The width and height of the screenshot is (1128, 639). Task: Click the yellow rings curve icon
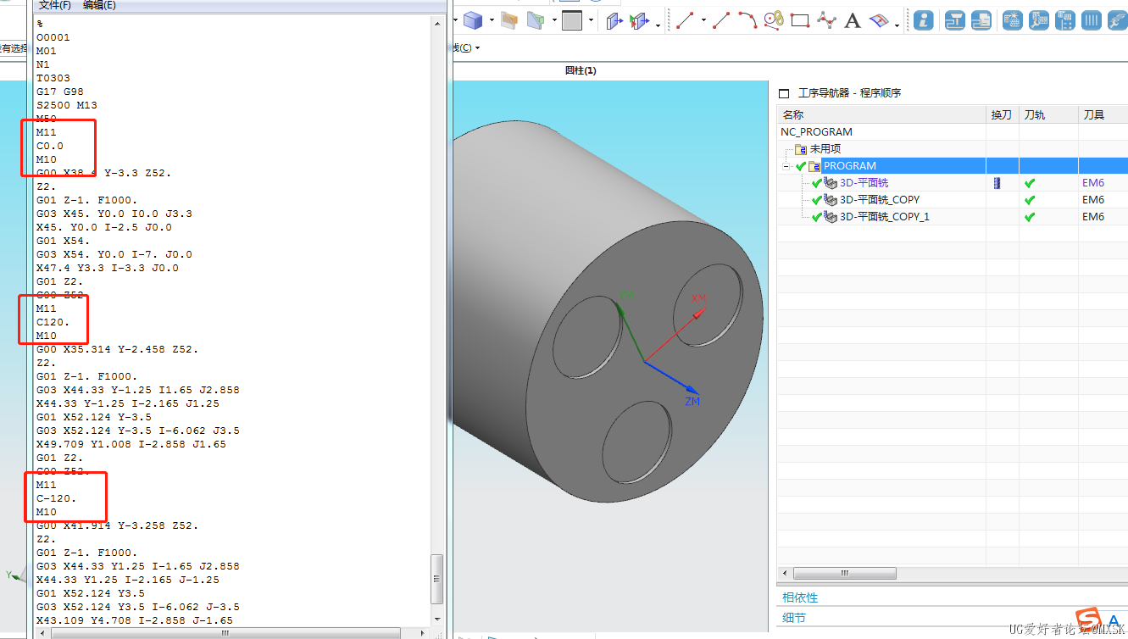pos(773,19)
